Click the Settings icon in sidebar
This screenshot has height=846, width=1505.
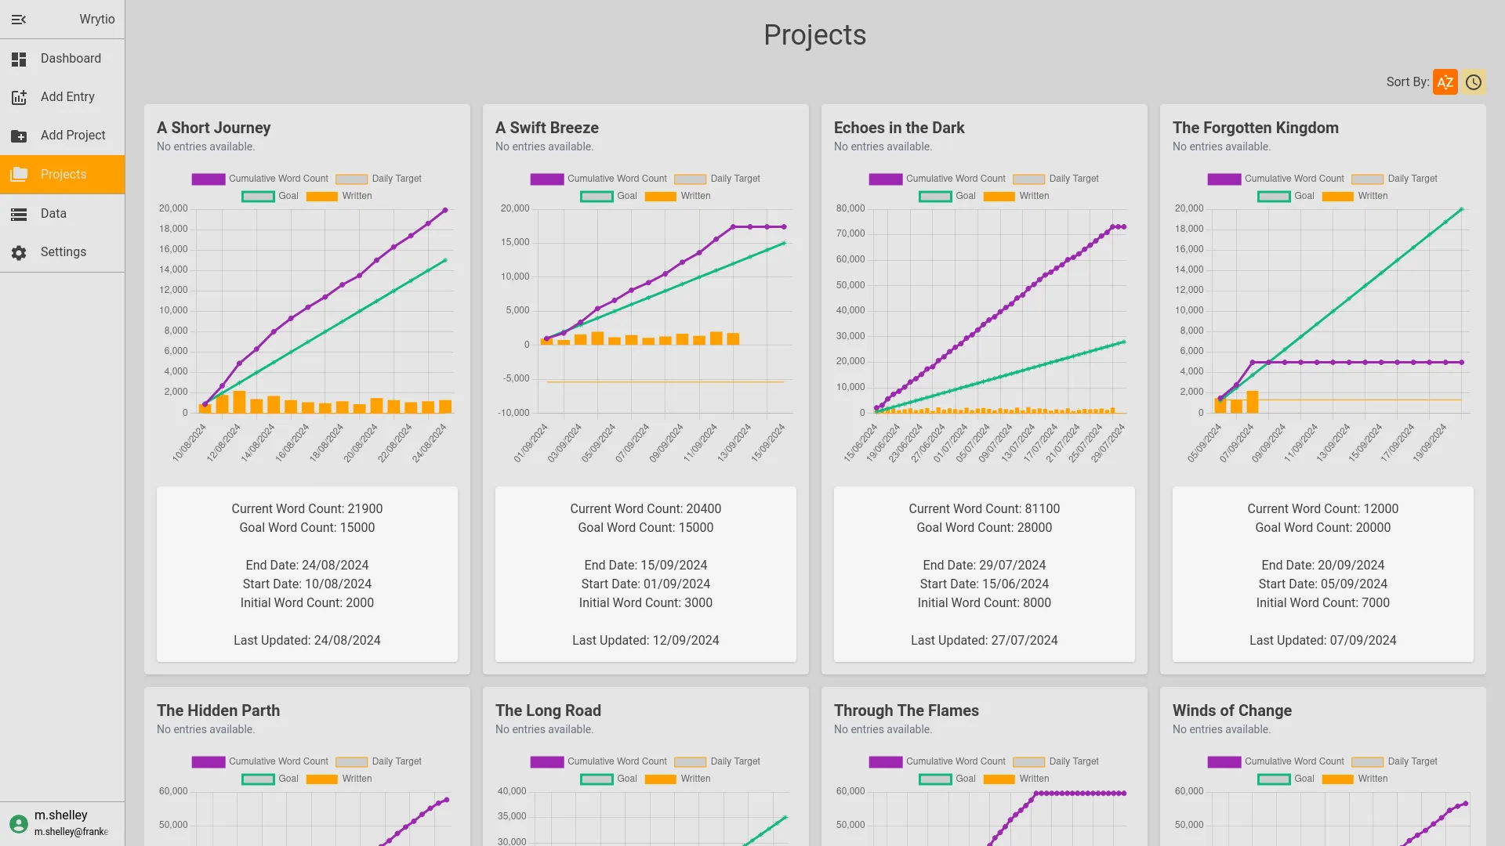click(x=19, y=252)
